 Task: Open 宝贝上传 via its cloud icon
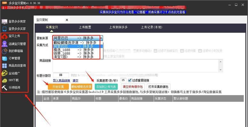point(4,36)
